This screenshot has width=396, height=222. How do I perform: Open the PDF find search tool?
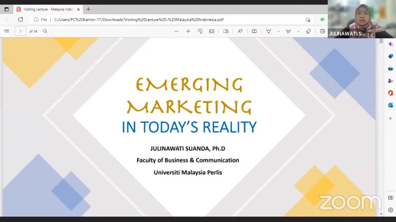45,31
